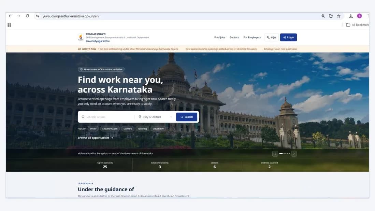Open site information icon in address bar
The height and width of the screenshot is (211, 375).
coord(38,16)
